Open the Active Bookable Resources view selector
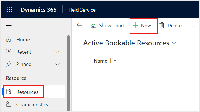Image resolution: width=200 pixels, height=112 pixels. [x=130, y=43]
